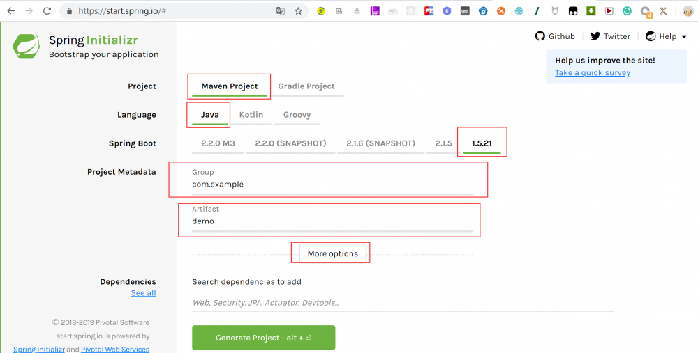Click the Generate Project button

264,338
